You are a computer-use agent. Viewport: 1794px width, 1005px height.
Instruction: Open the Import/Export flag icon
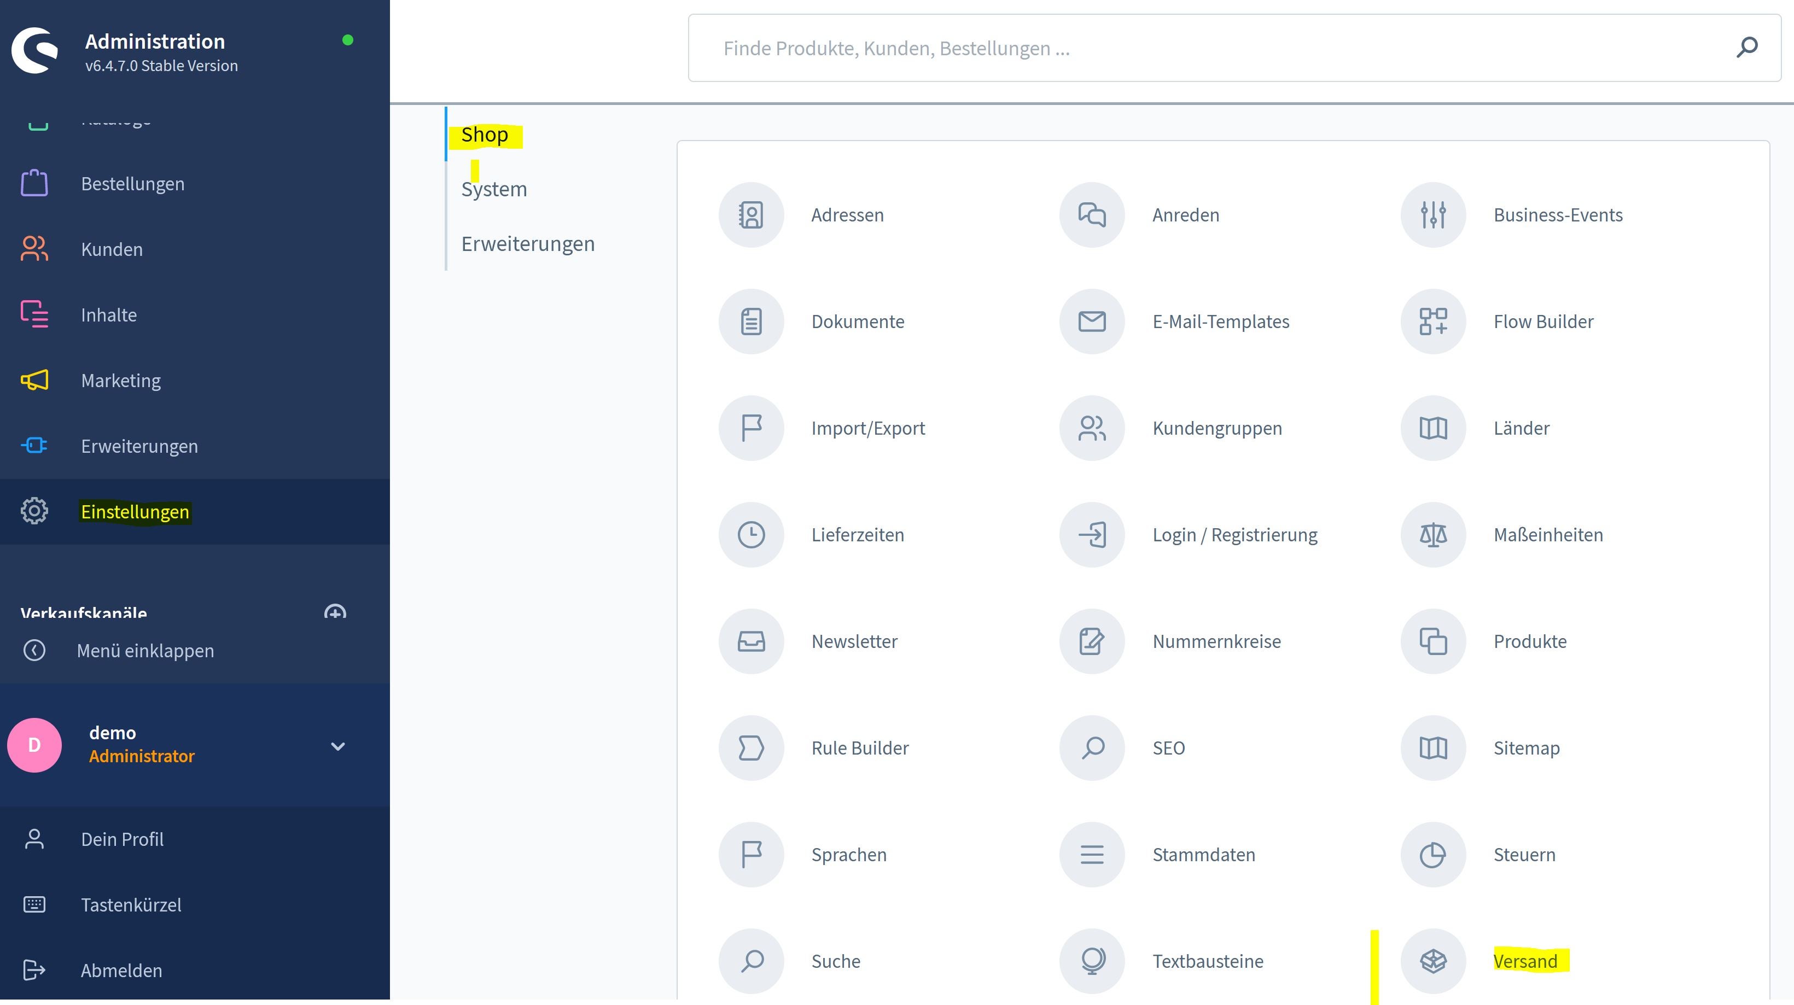point(751,428)
